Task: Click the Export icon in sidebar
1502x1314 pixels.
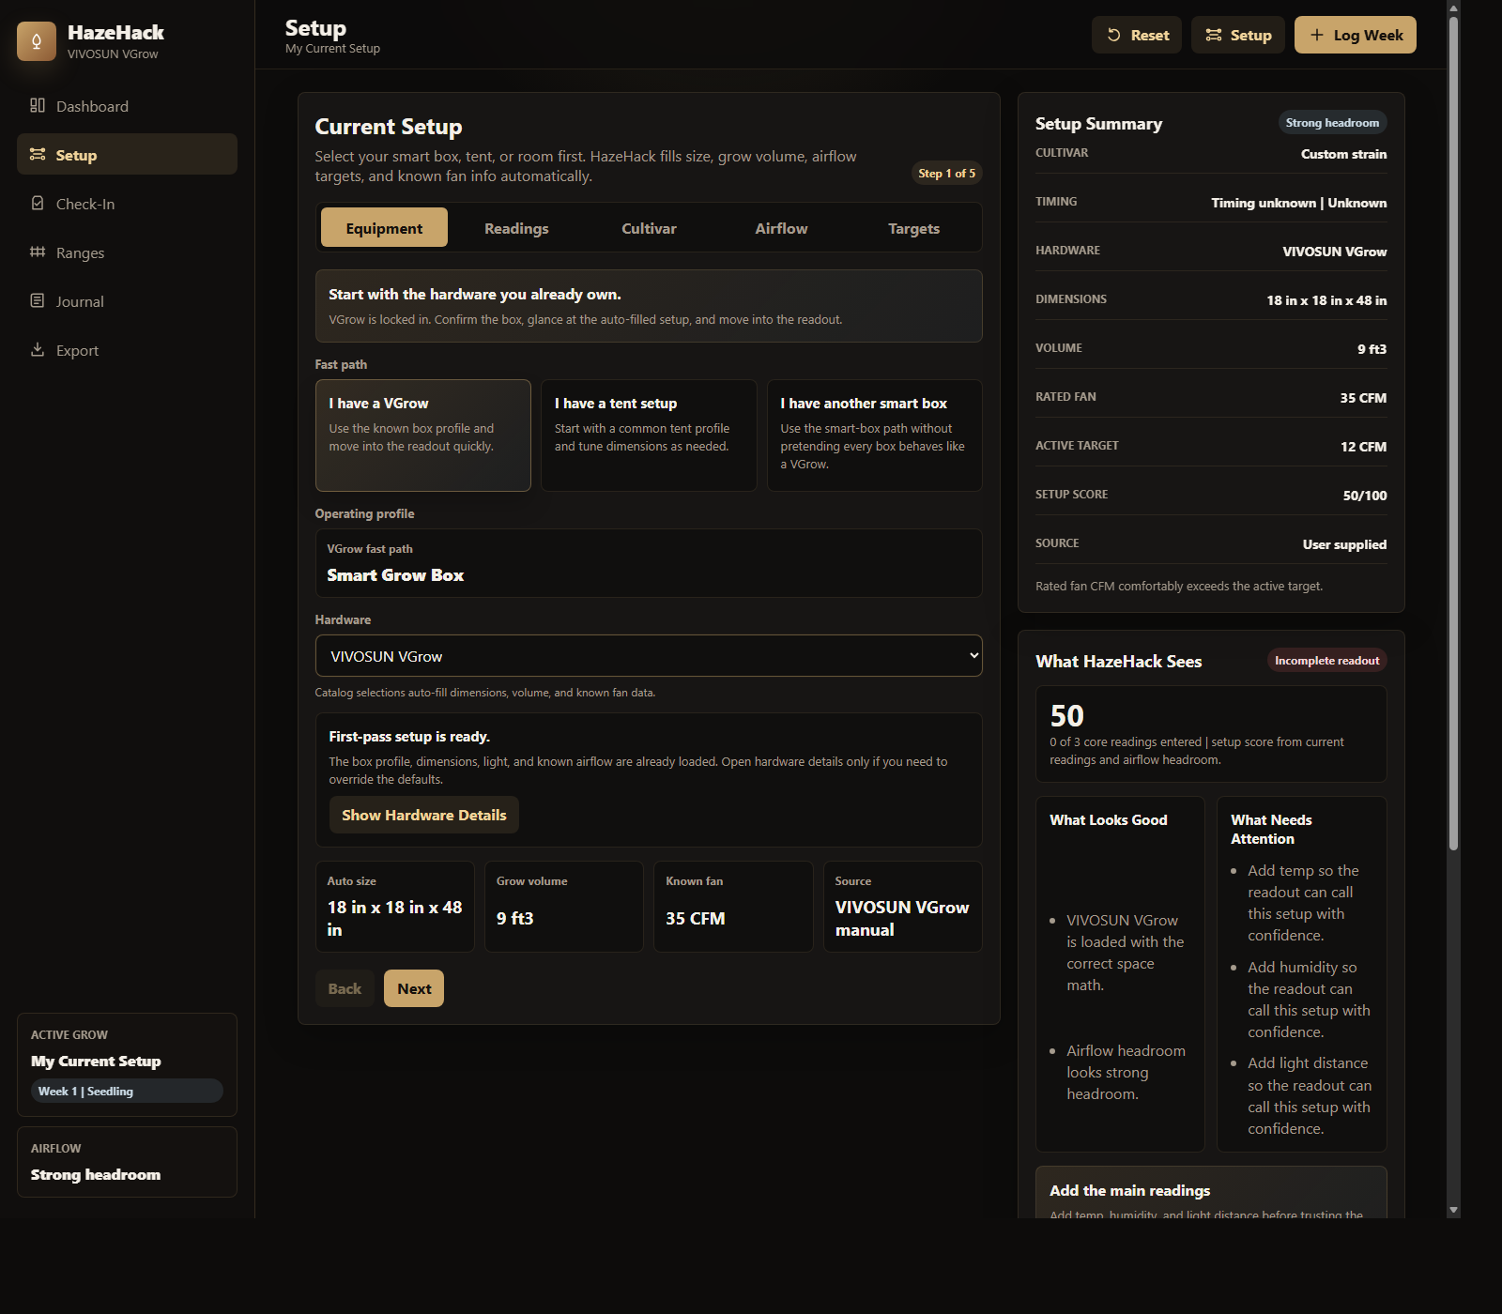Action: [x=38, y=349]
